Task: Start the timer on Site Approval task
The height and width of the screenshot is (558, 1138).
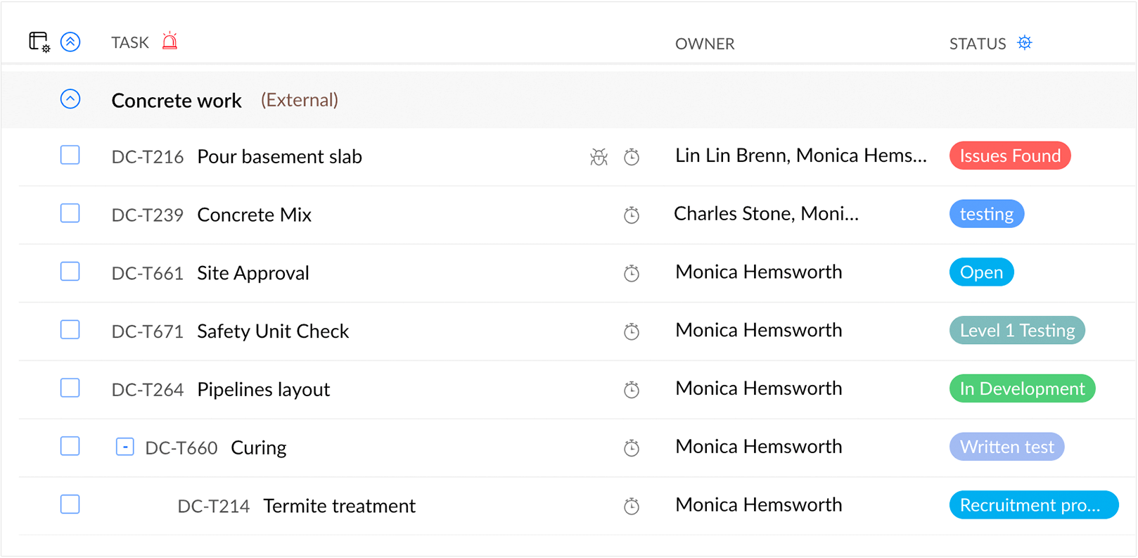Action: point(632,274)
